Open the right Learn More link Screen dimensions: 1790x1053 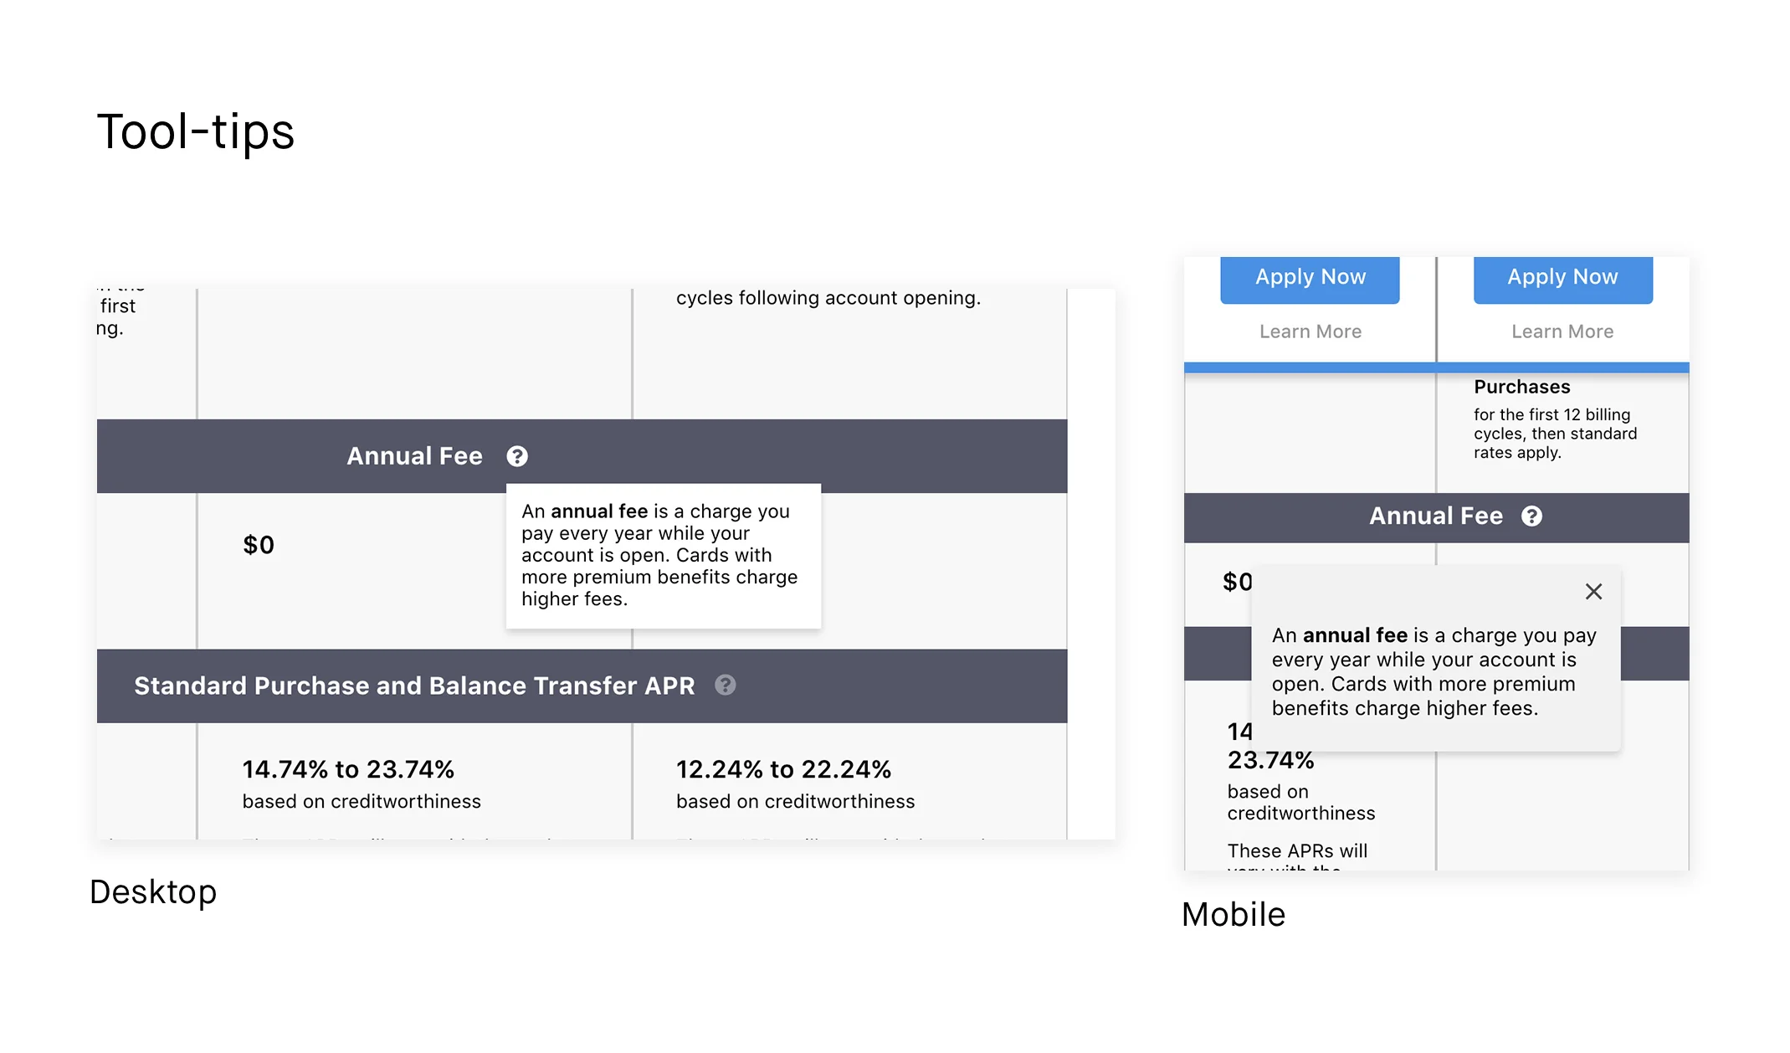pyautogui.click(x=1562, y=331)
